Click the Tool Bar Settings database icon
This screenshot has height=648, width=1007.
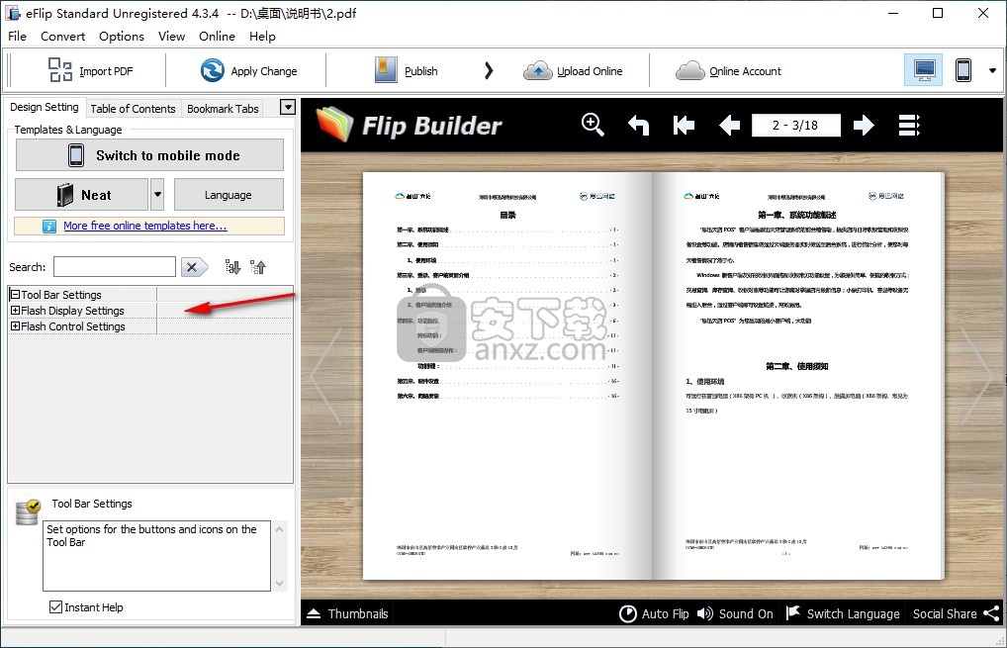(x=28, y=511)
